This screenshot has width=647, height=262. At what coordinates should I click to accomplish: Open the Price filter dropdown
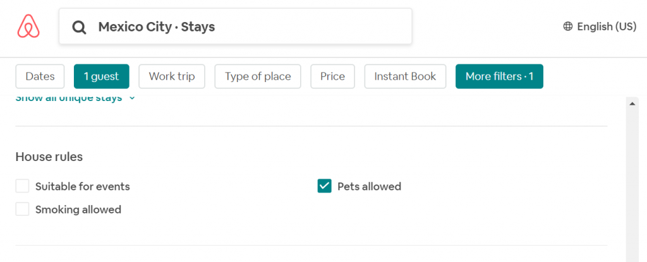pyautogui.click(x=332, y=76)
